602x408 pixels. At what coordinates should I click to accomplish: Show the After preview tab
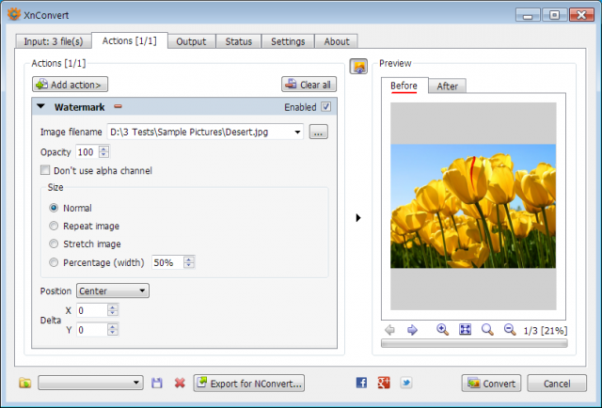click(448, 86)
